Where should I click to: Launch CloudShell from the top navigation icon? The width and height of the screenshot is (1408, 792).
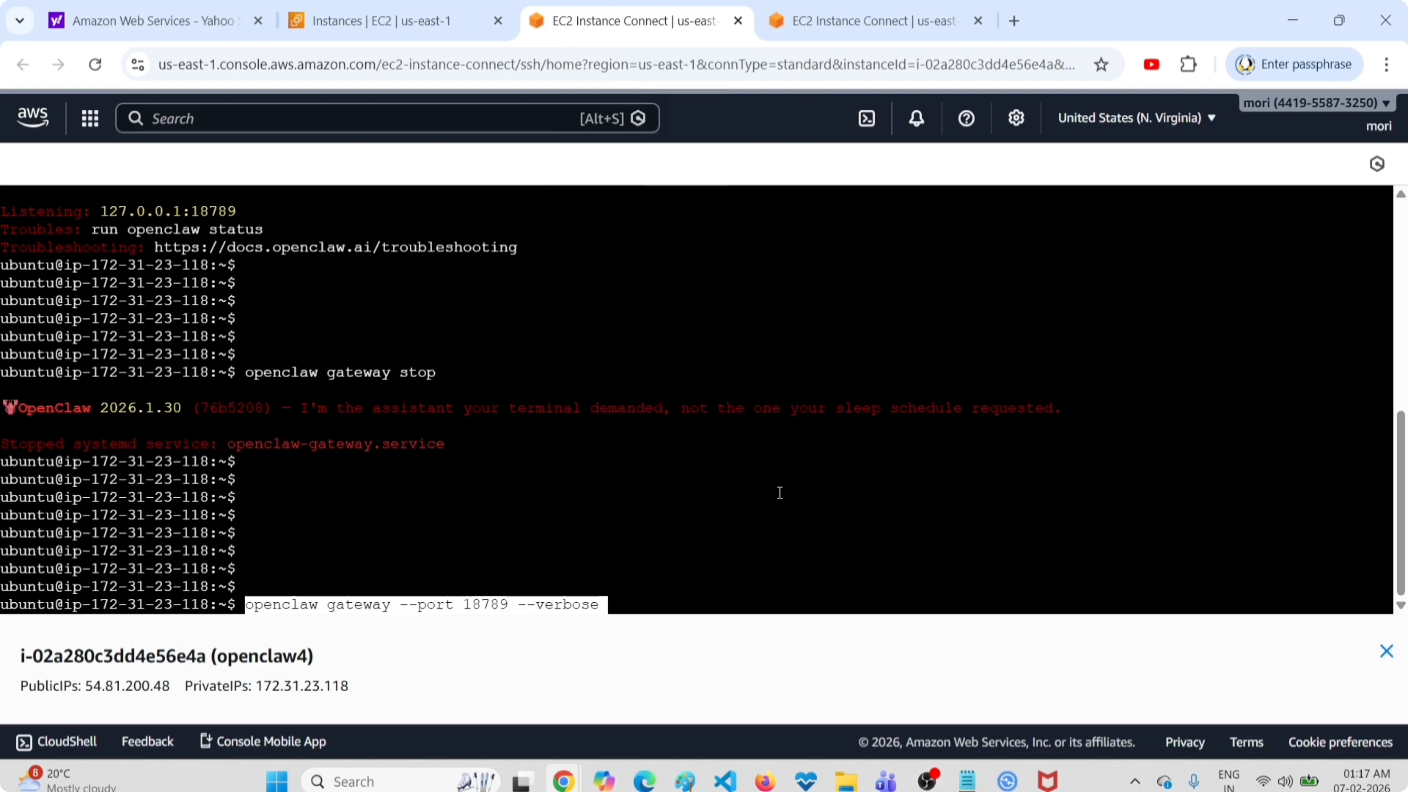click(x=866, y=118)
